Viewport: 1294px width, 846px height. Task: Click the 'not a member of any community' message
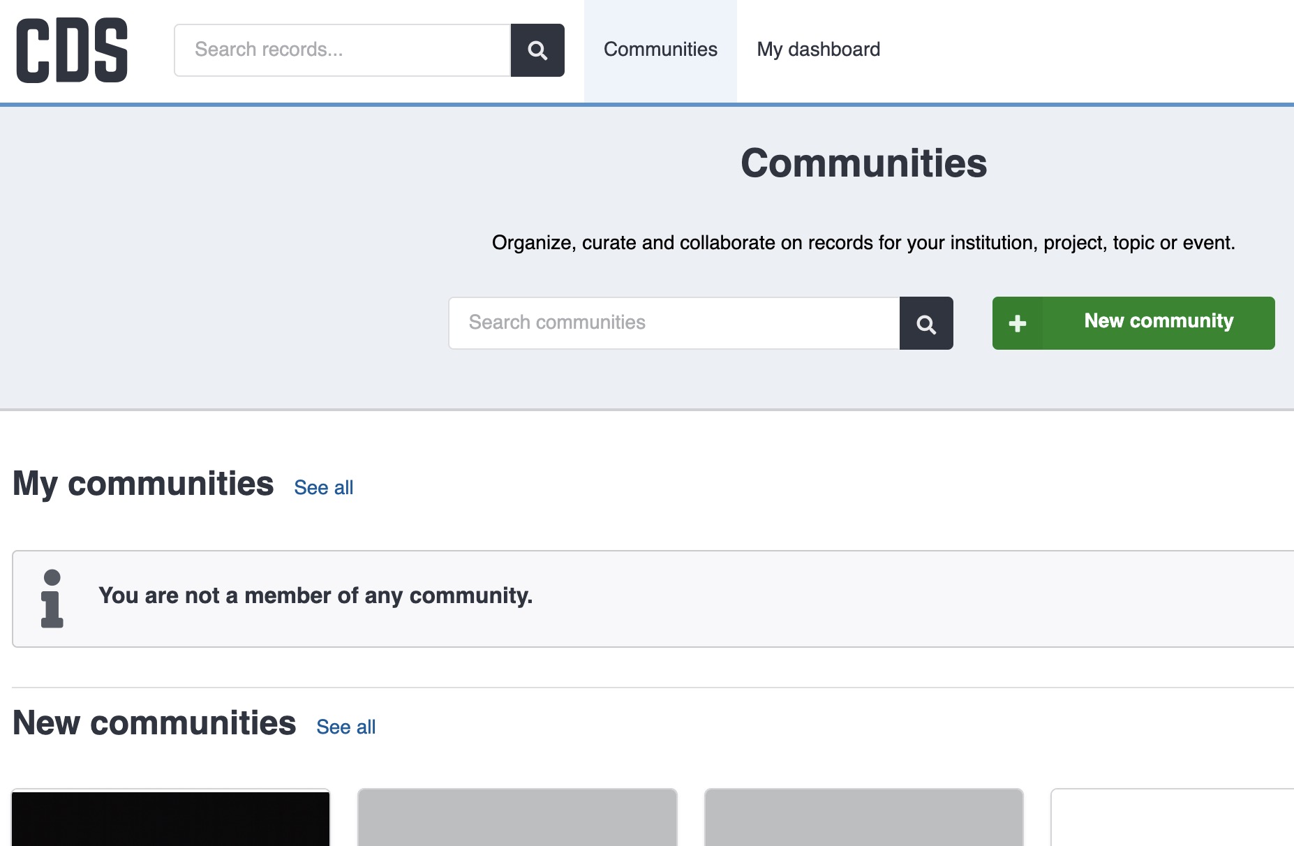point(315,596)
